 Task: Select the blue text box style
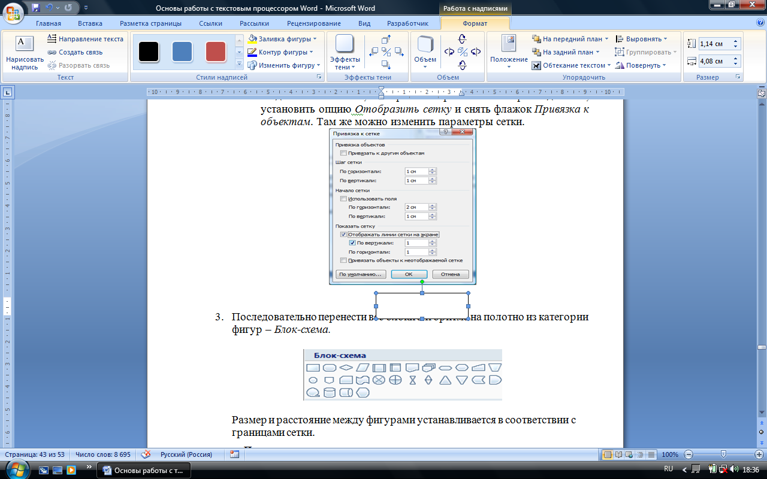[182, 51]
